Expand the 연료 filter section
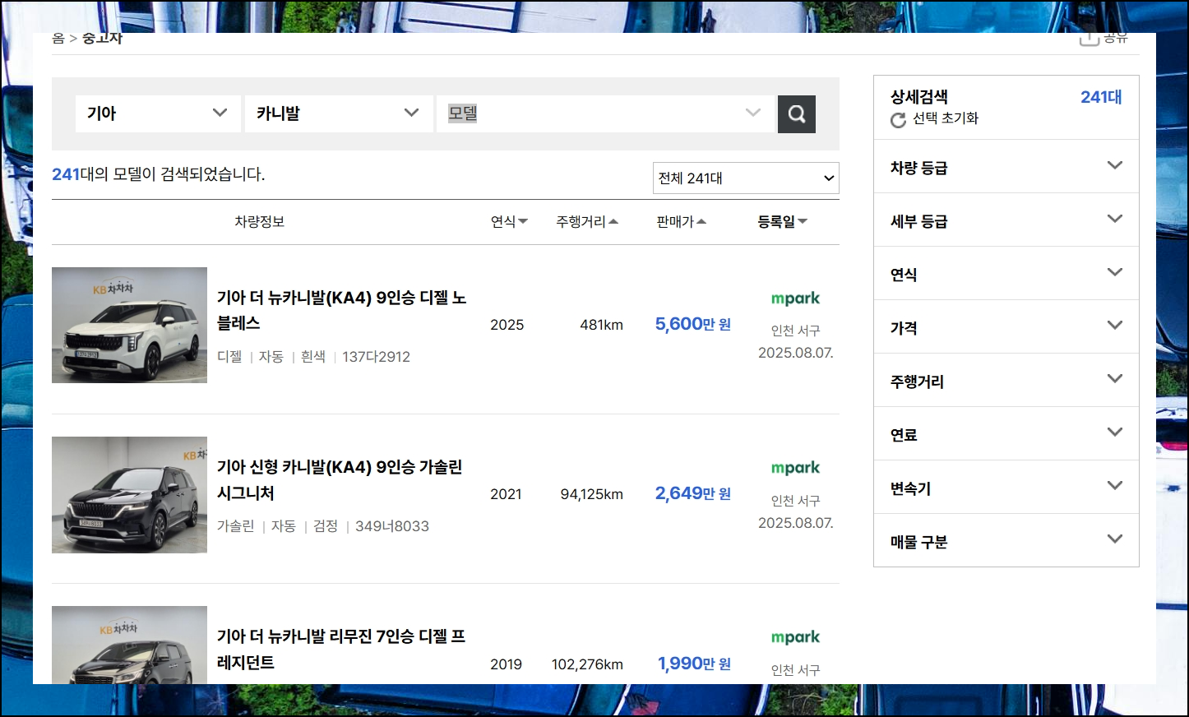 (x=1006, y=434)
